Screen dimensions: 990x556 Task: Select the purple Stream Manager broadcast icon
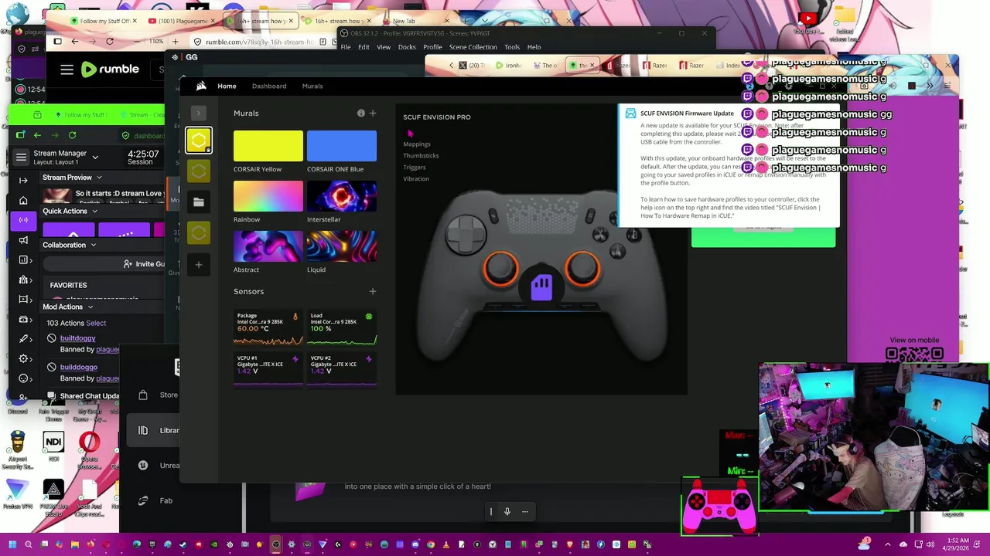23,220
